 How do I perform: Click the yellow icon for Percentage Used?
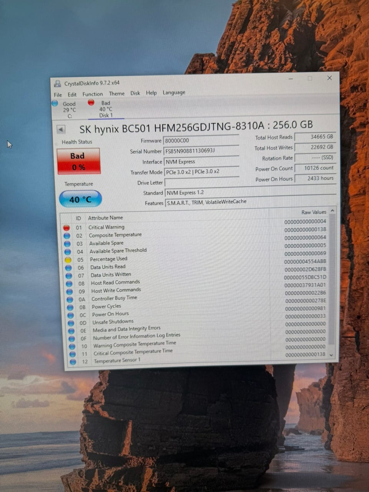[68, 260]
